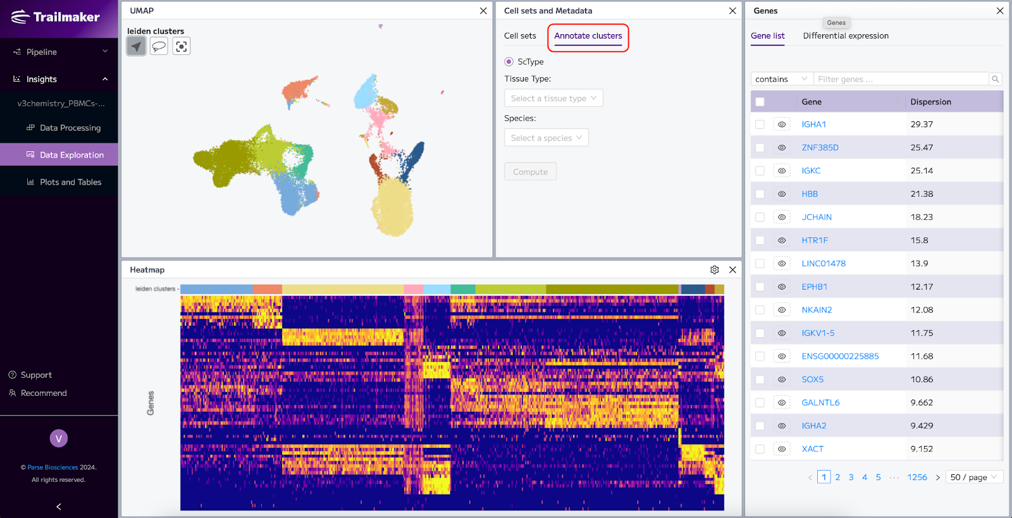Image resolution: width=1012 pixels, height=518 pixels.
Task: Select all genes with header checkbox
Action: (760, 102)
